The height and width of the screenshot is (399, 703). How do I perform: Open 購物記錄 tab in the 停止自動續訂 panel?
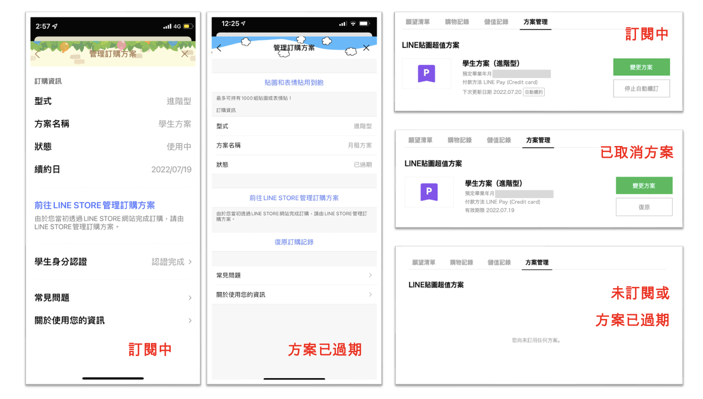[x=457, y=22]
